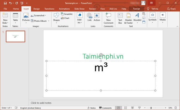The width and height of the screenshot is (180, 110).
Task: Click the Taimienphi.vn title text
Action: click(x=103, y=56)
